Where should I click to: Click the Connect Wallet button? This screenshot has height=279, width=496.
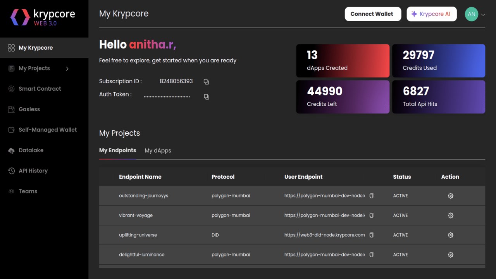click(x=372, y=14)
